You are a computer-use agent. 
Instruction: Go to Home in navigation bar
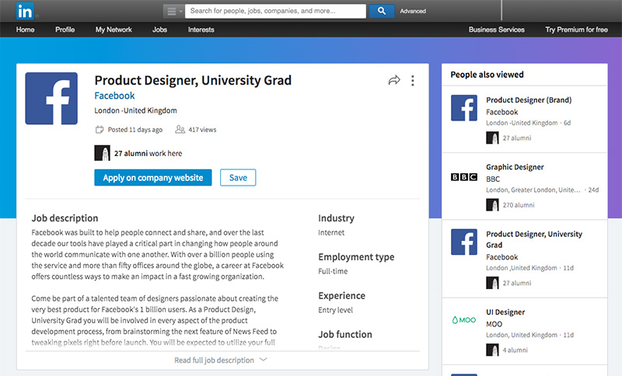coord(25,30)
